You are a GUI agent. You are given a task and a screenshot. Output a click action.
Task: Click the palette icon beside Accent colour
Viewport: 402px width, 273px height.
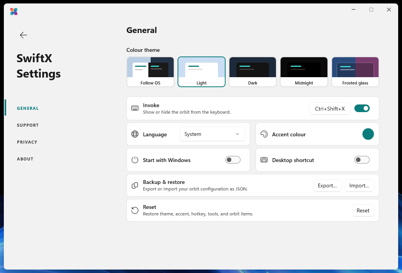tap(264, 134)
